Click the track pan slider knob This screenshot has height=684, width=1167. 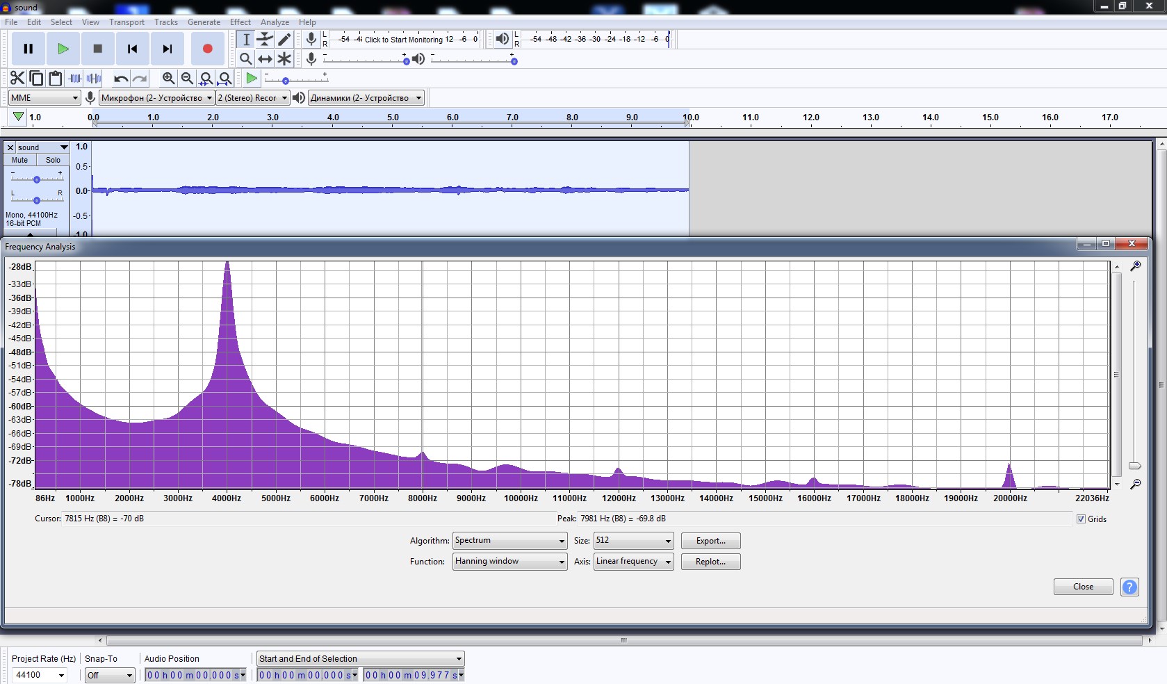37,200
